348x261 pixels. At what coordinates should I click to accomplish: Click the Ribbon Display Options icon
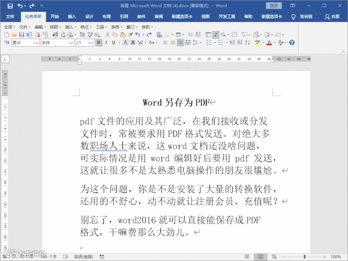(293, 5)
